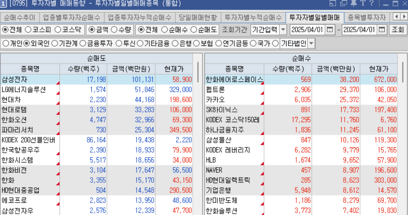Viewport: 408px width, 215px height.
Task: Select the 코스닥 radio button
Action: click(x=58, y=30)
